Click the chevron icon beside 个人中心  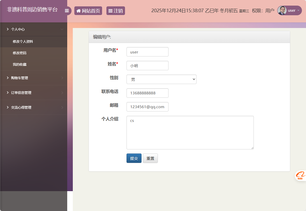point(62,29)
